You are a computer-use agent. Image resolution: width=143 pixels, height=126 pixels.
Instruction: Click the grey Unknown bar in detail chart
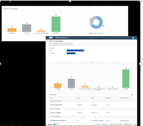(x=71, y=83)
